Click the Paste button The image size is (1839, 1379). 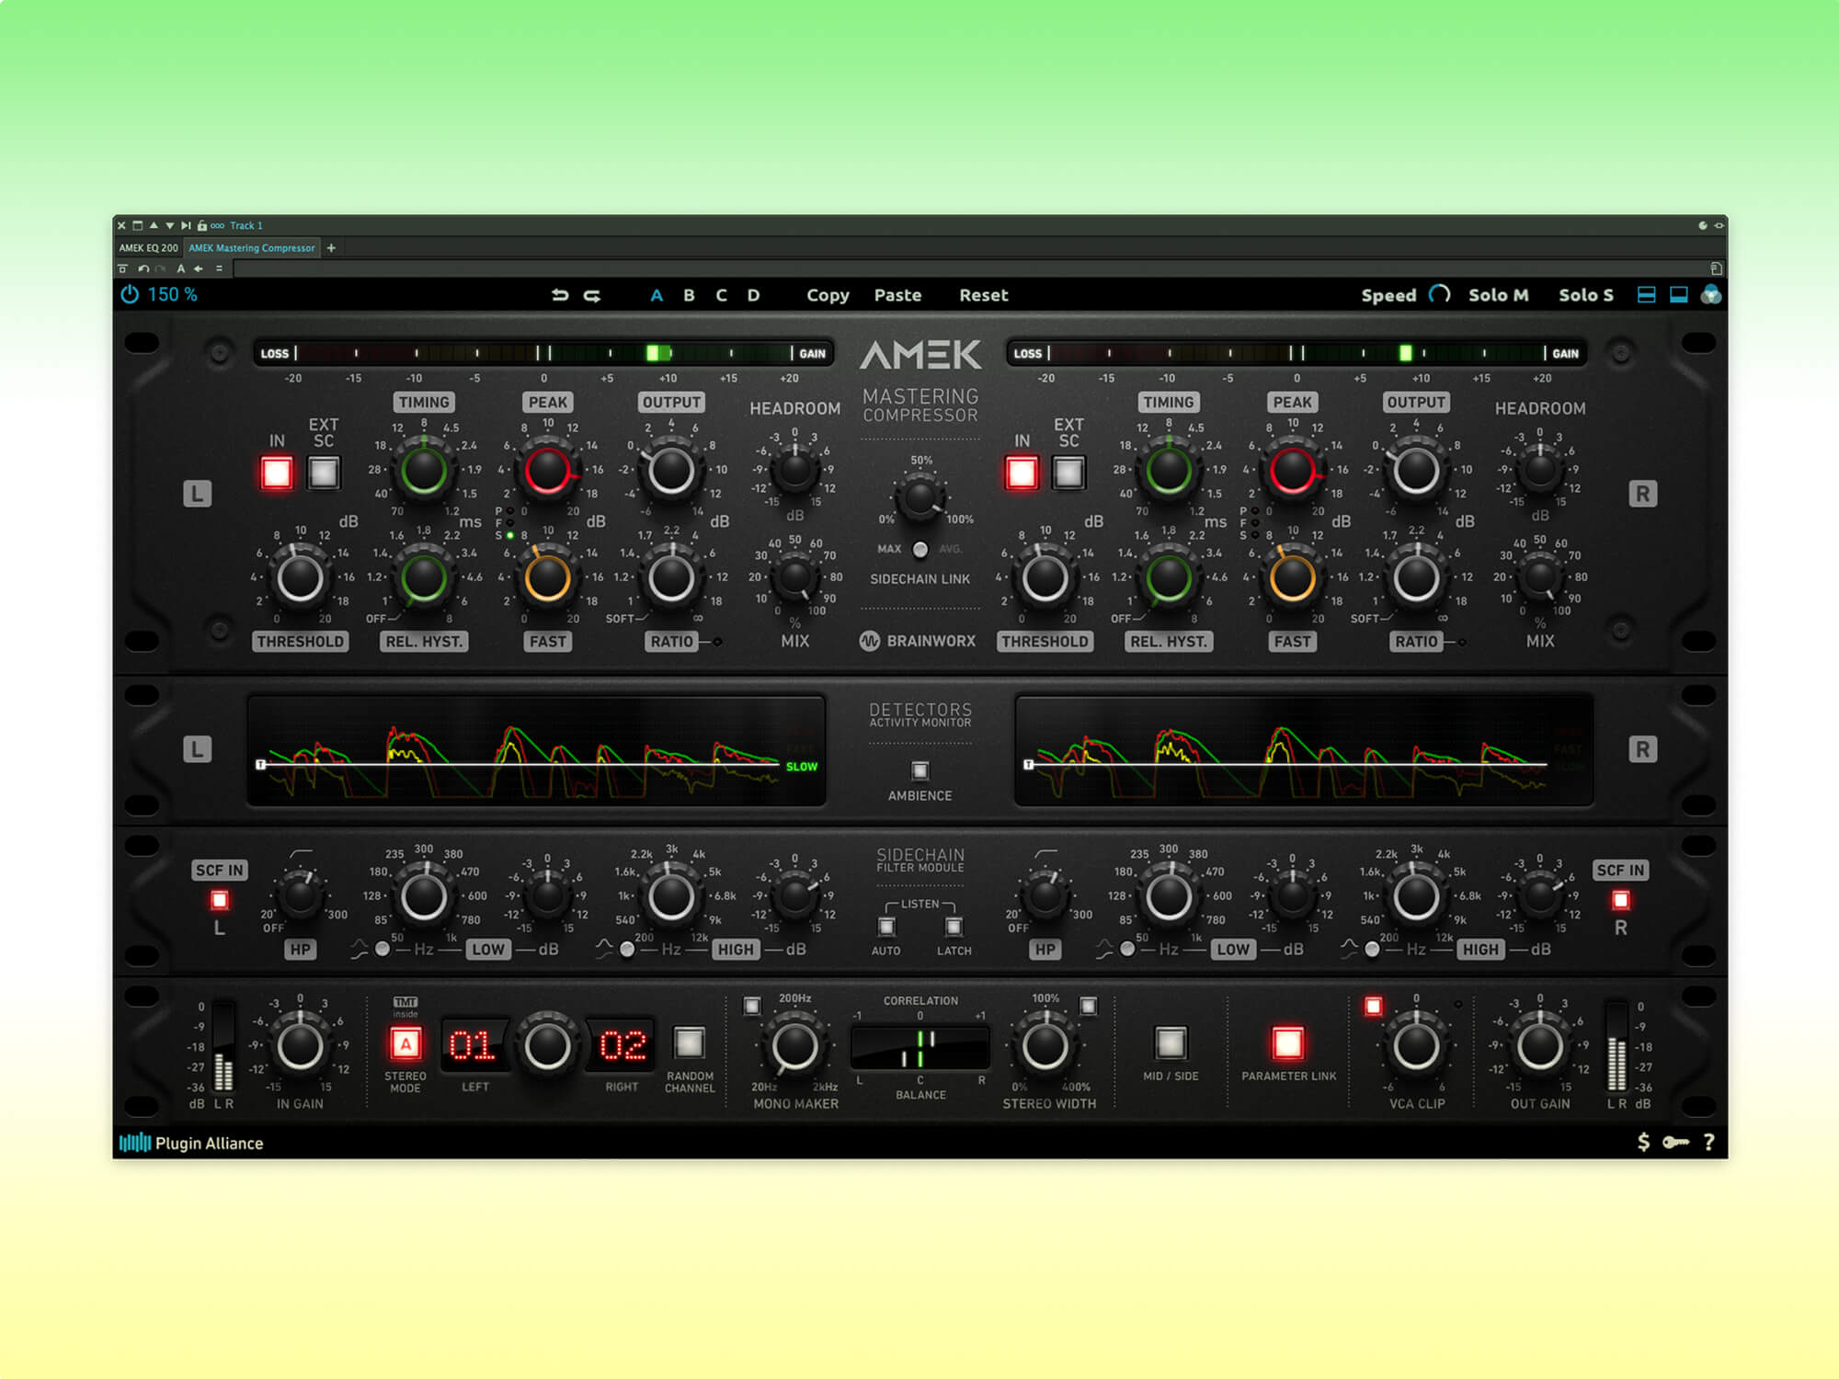coord(897,295)
